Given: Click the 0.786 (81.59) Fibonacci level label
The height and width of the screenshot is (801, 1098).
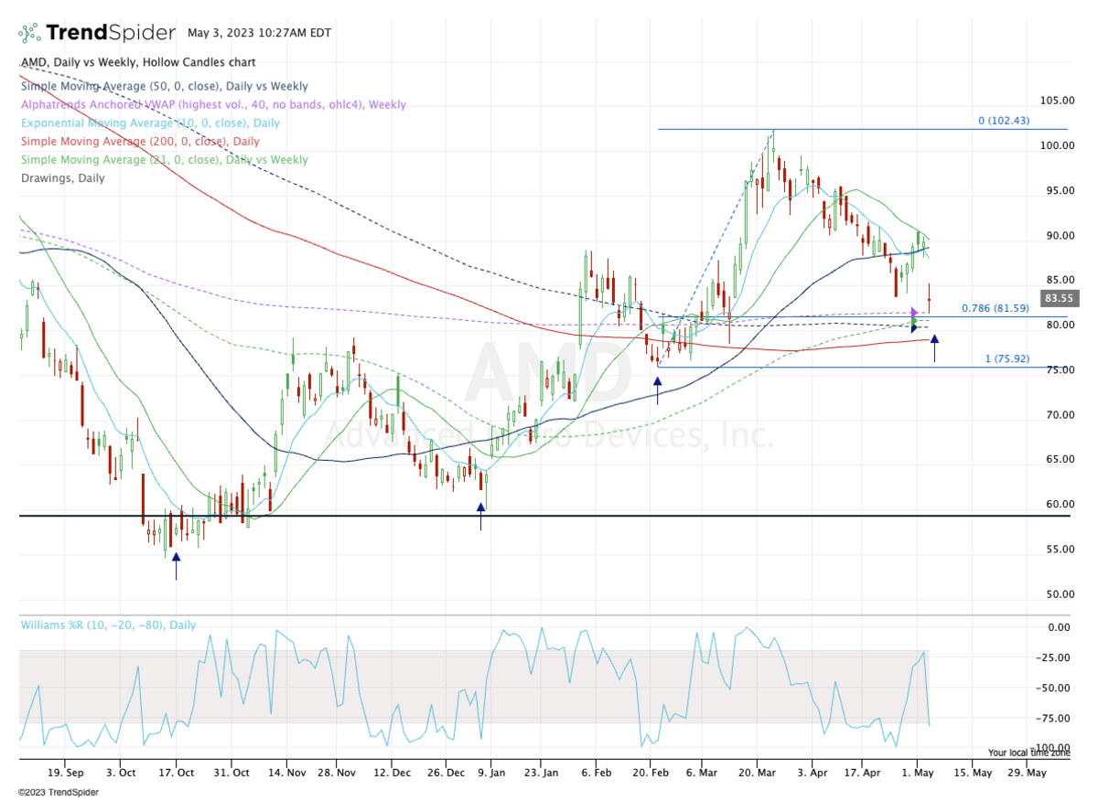Looking at the screenshot, I should [995, 309].
